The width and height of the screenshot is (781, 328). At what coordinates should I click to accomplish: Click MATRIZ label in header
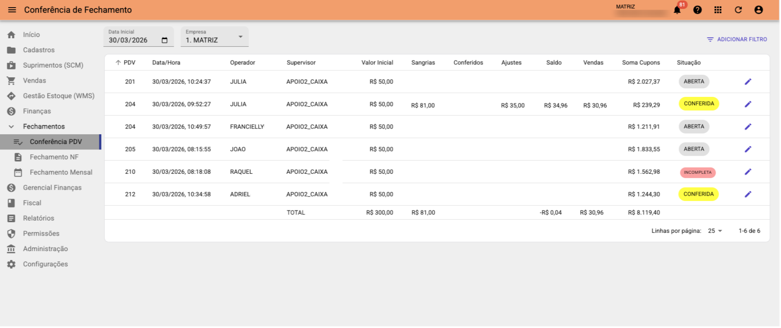[625, 7]
